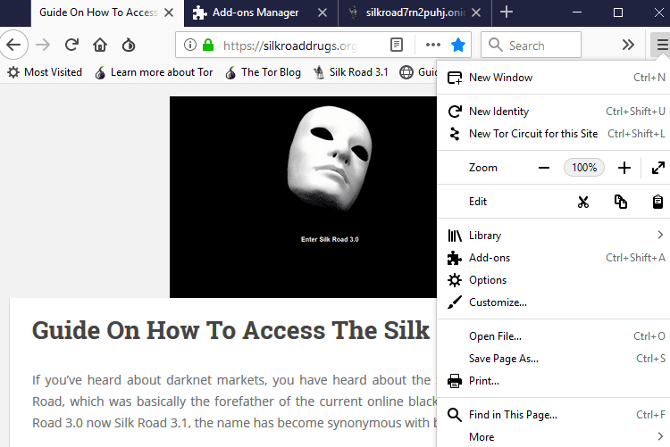Viewport: 670px width, 447px height.
Task: Open The Tor Blog bookmark
Action: pos(270,72)
